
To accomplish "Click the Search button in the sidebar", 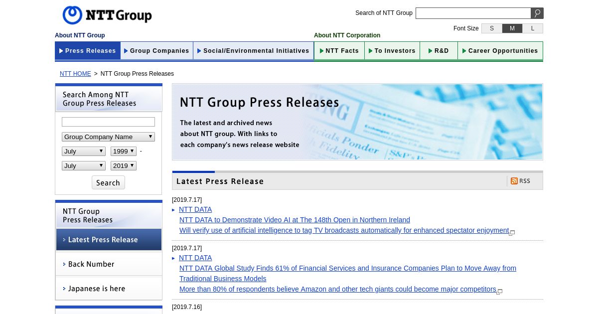I will point(108,182).
